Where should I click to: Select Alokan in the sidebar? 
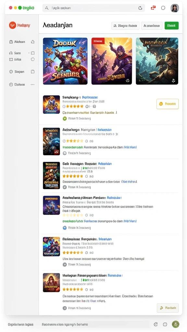pos(19,42)
